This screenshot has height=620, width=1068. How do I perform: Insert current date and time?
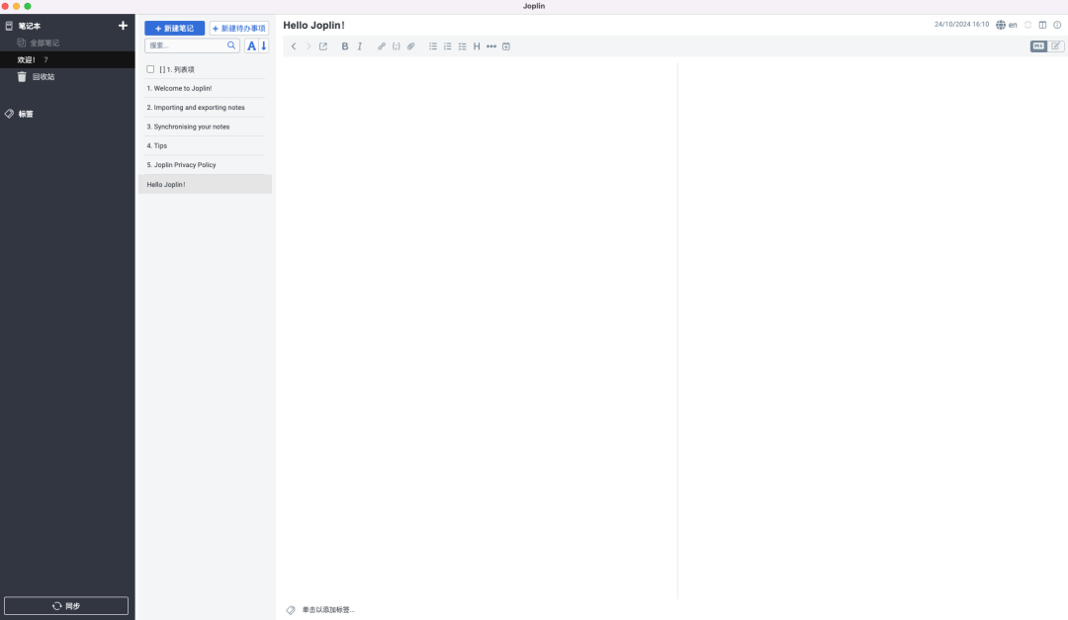[506, 46]
